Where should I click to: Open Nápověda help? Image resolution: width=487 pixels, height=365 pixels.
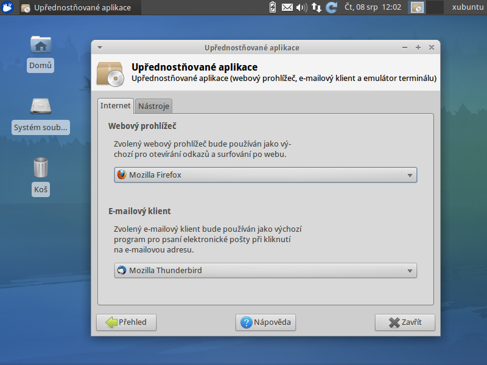click(x=265, y=322)
